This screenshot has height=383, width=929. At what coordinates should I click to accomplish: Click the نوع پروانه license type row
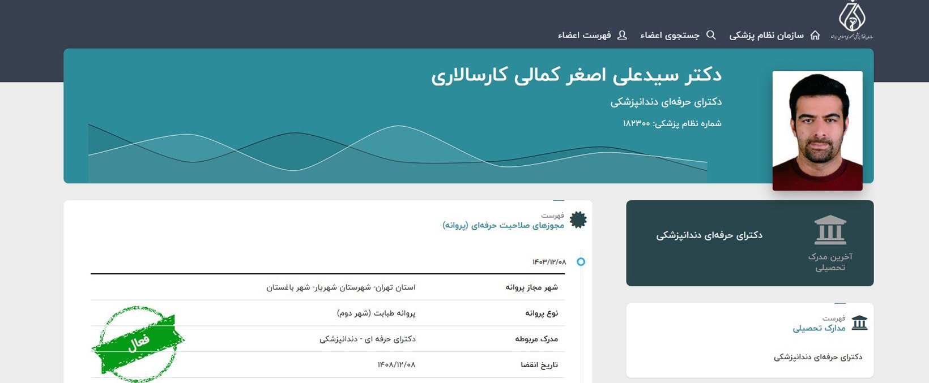pyautogui.click(x=327, y=313)
